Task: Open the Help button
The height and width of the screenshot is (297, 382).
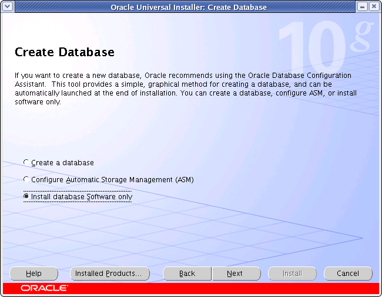Action: point(34,274)
